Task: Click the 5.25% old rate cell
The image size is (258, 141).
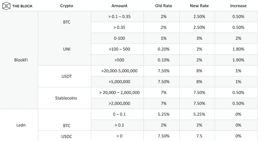Action: tap(163, 114)
